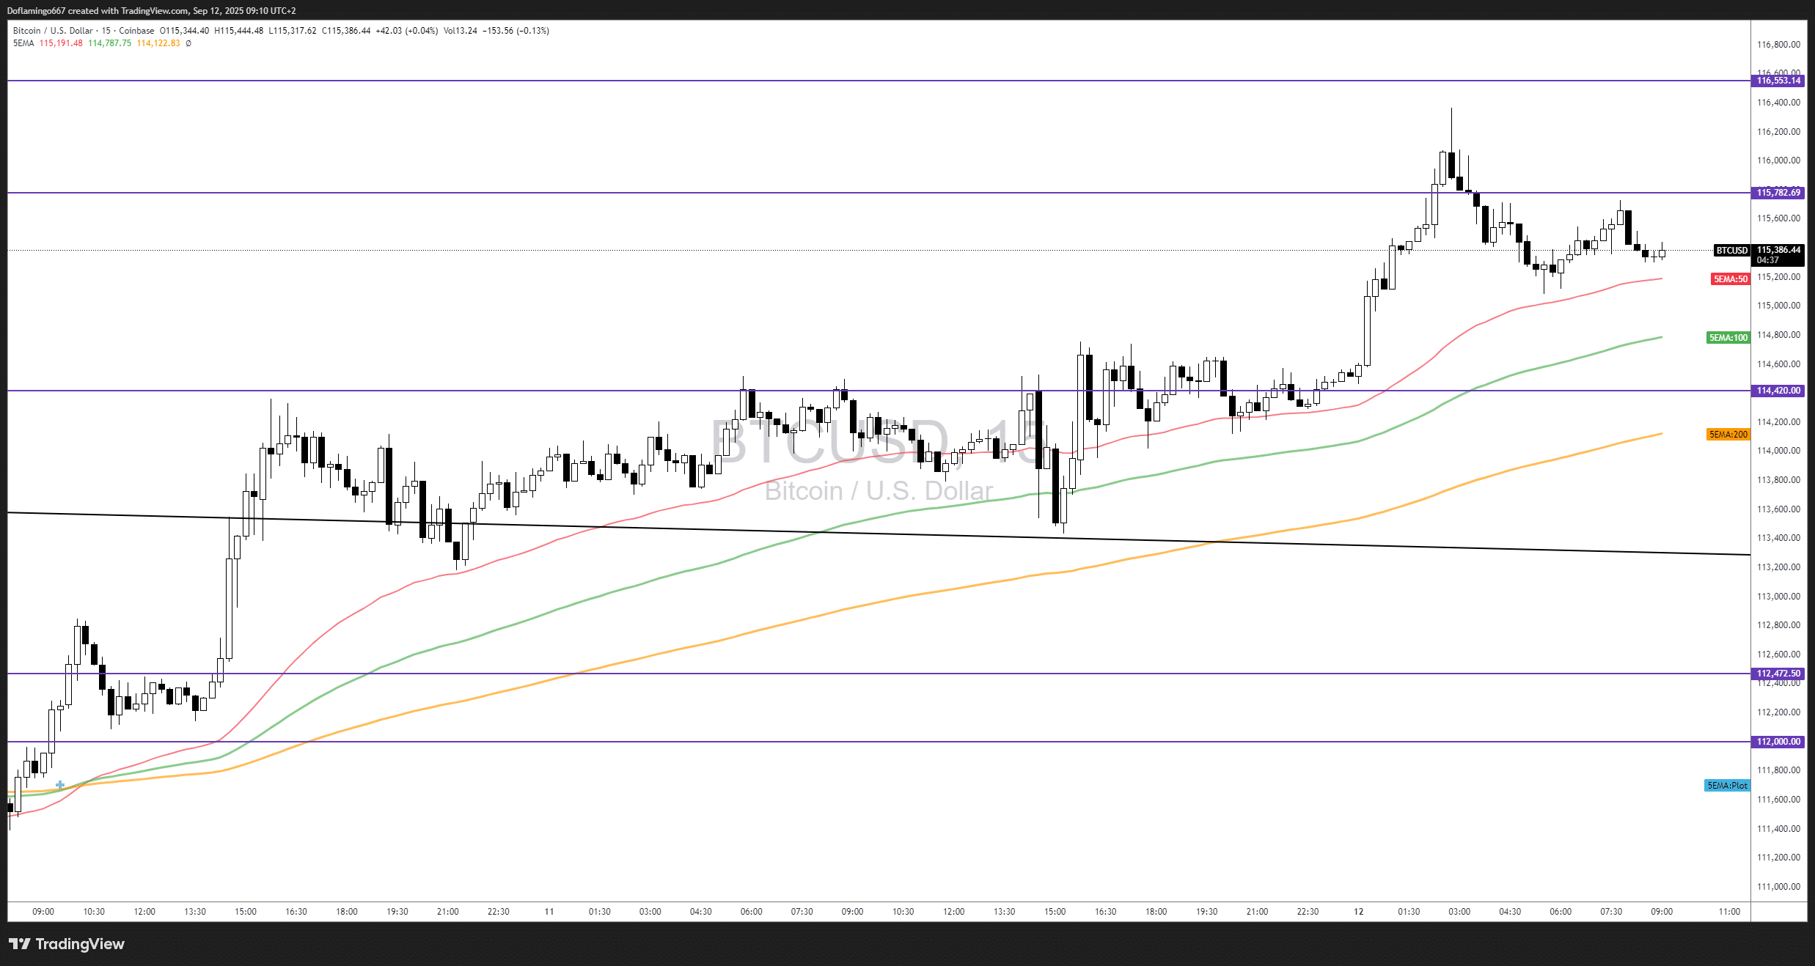Select the 116,553.14 horizontal line price label
The image size is (1815, 966).
(x=1778, y=81)
